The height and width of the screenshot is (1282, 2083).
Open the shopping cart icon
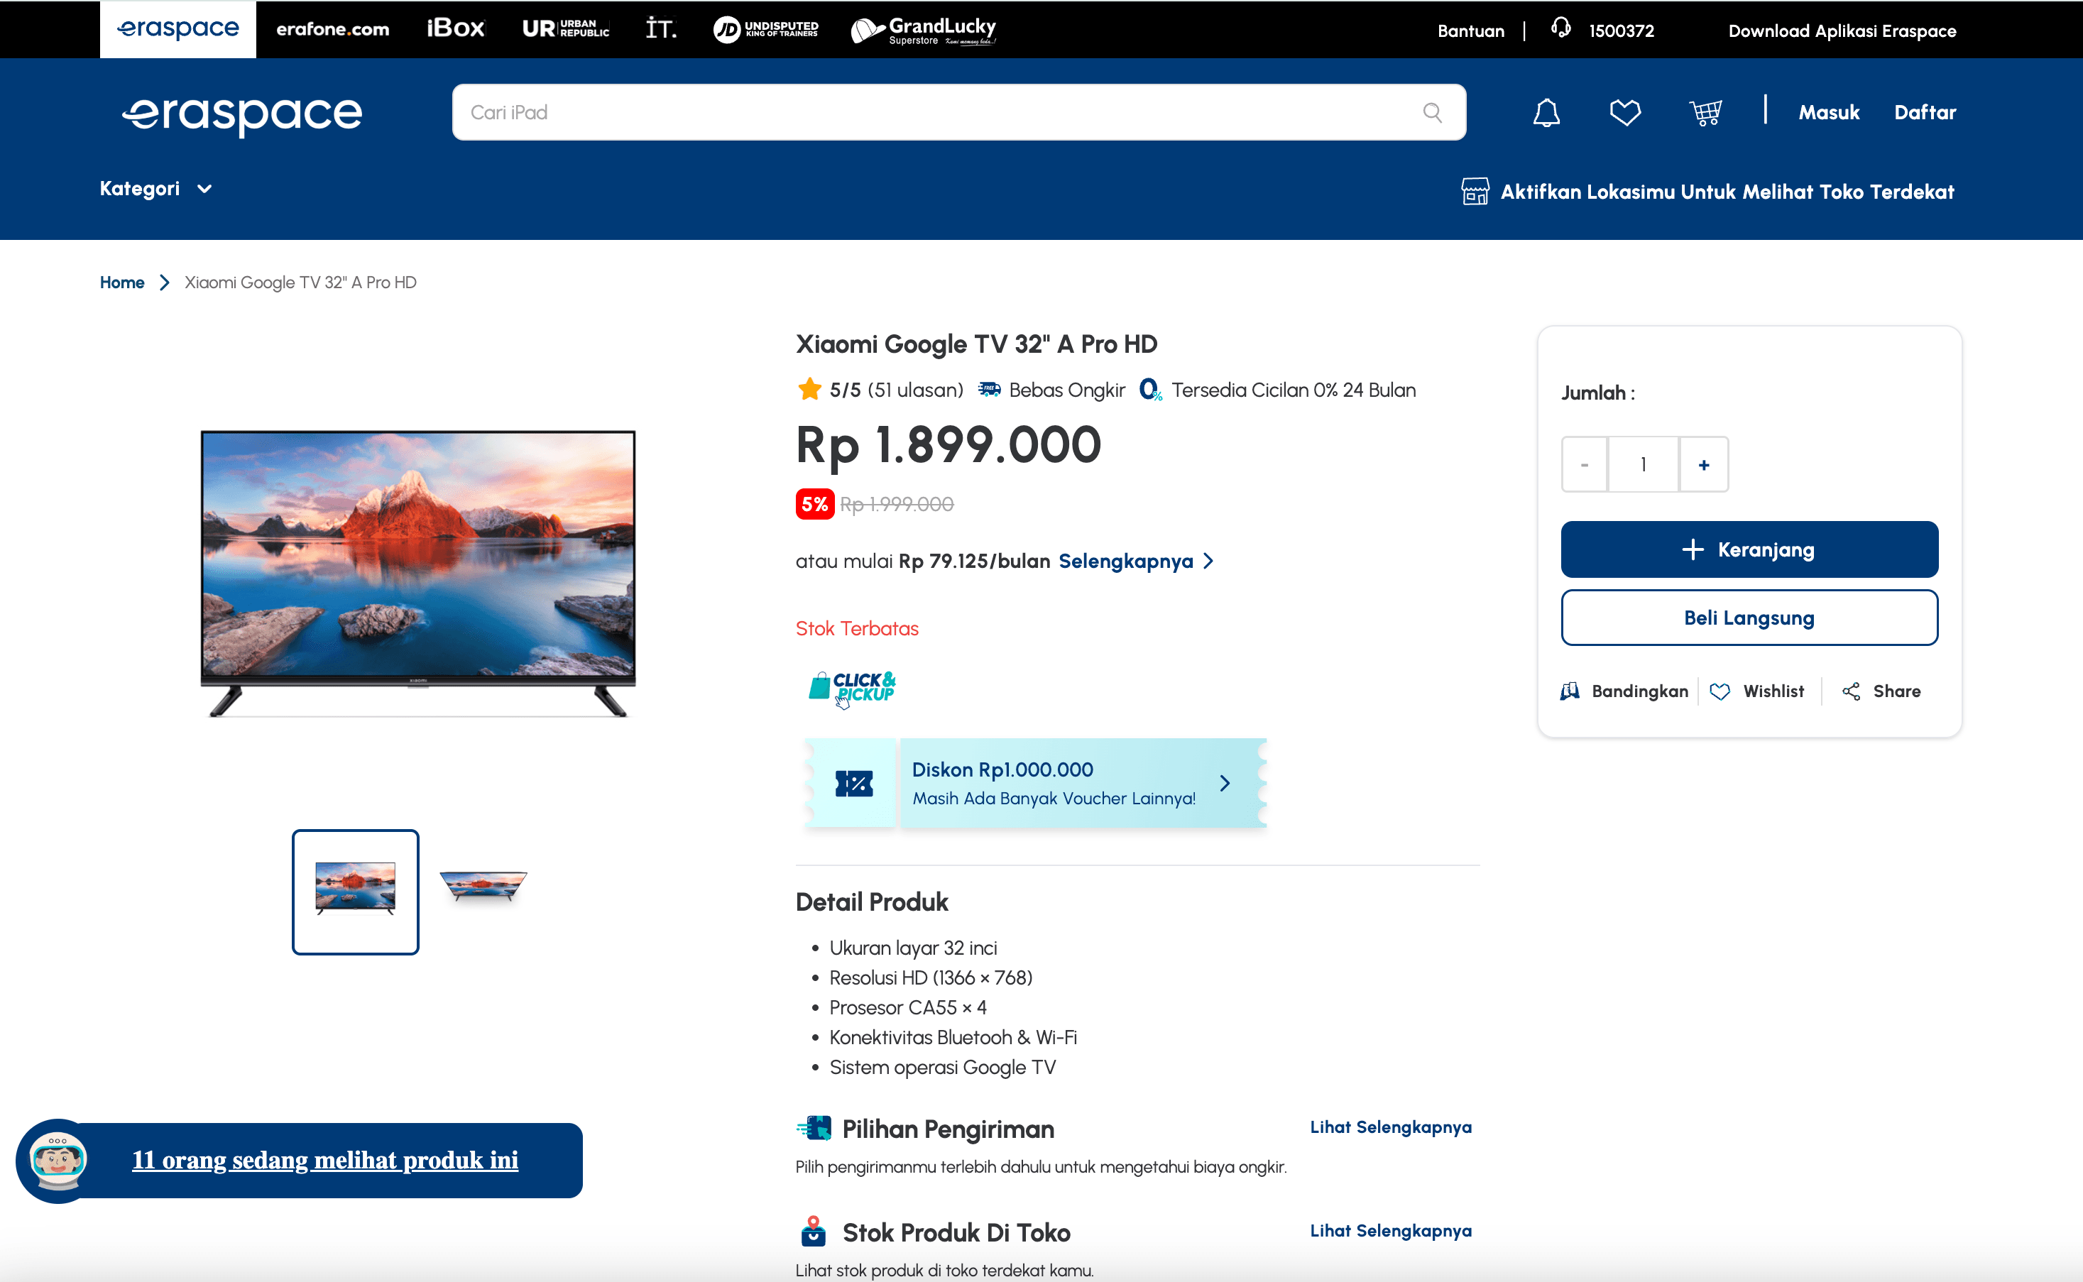pyautogui.click(x=1705, y=113)
